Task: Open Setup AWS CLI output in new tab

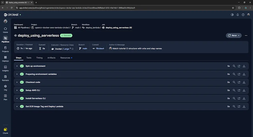Action: coord(239,90)
